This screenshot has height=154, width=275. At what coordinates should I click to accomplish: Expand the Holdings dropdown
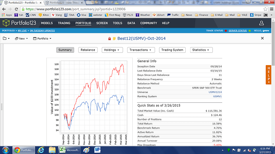tap(112, 50)
